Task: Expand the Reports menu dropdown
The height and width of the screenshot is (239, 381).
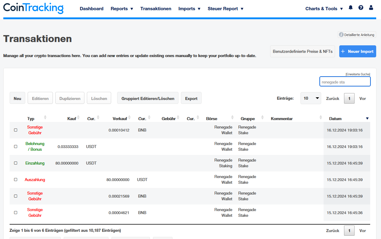Action: click(x=122, y=9)
